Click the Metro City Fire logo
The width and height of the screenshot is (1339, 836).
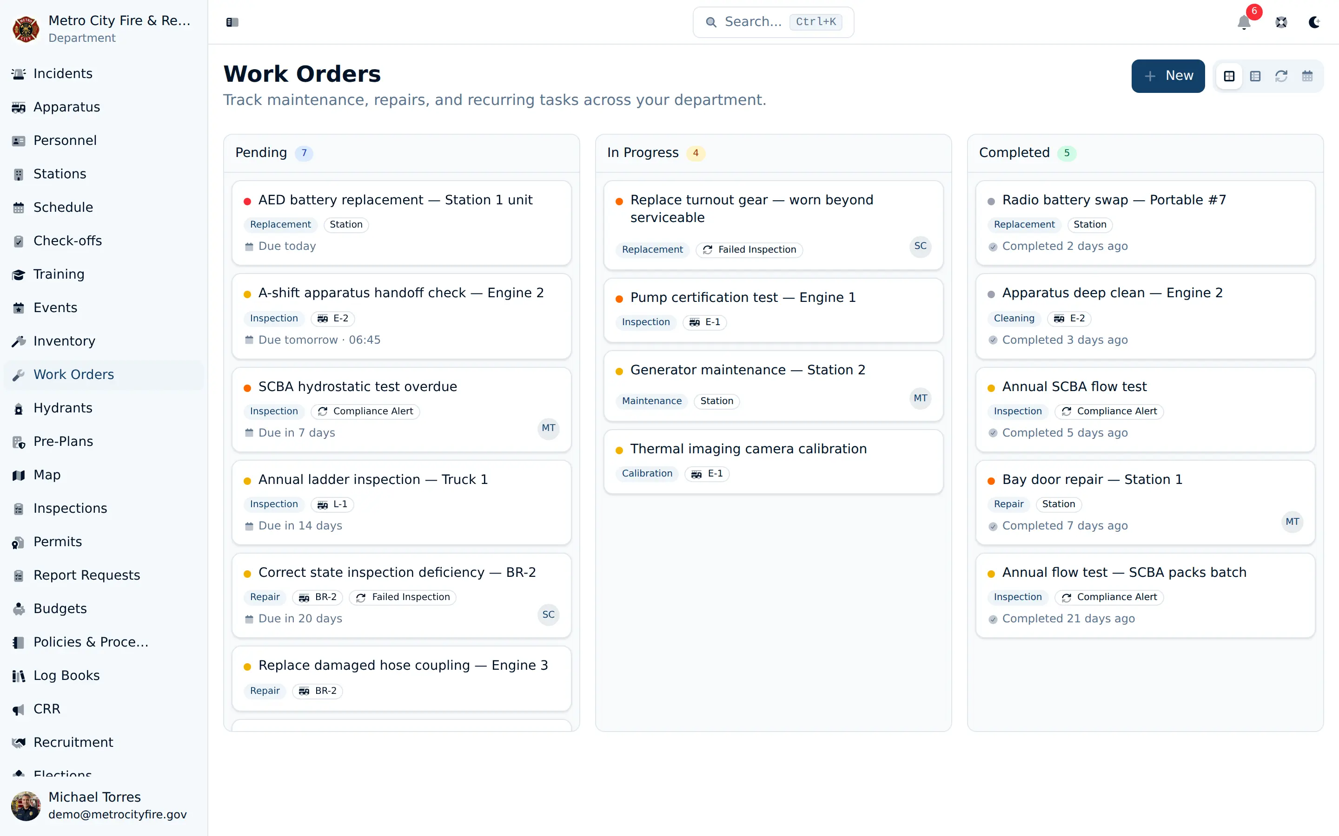(26, 29)
